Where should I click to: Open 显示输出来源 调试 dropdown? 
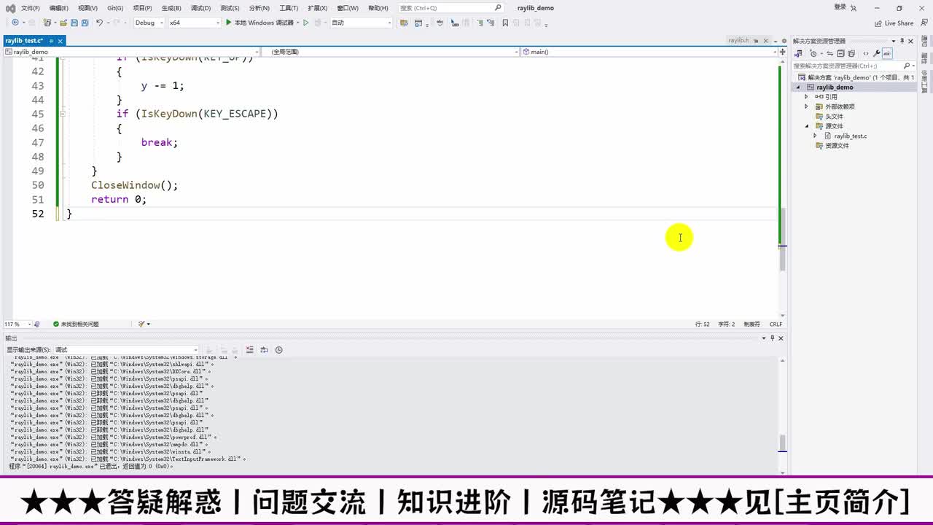tap(125, 350)
